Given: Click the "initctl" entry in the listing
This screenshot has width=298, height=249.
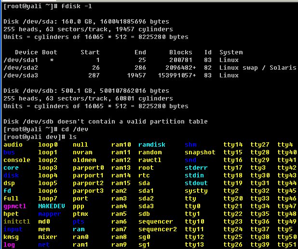Looking at the screenshot, I should [x=17, y=222].
